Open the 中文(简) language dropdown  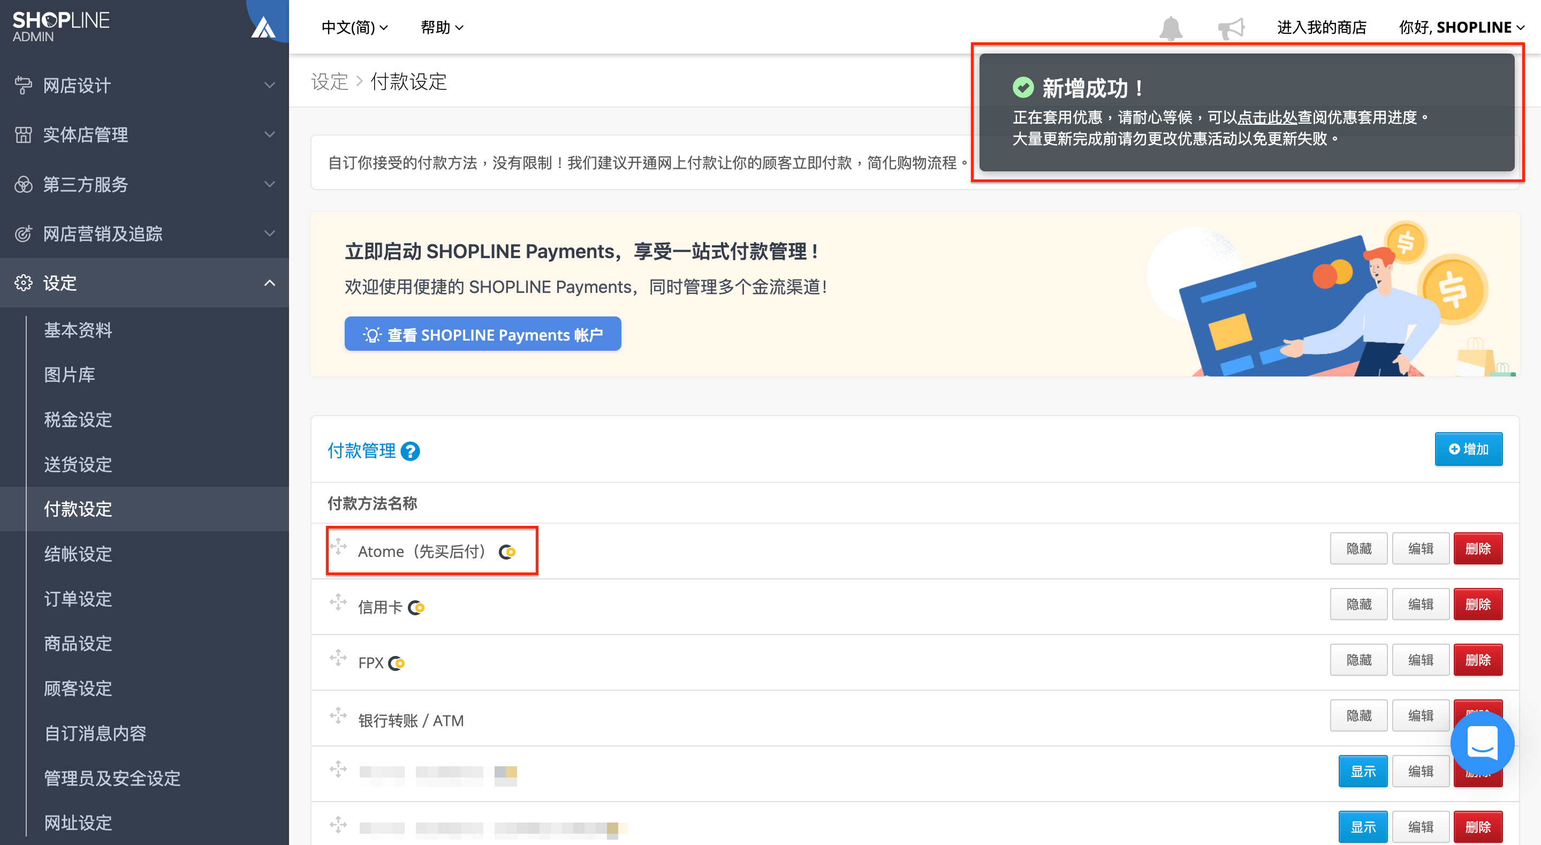coord(355,27)
